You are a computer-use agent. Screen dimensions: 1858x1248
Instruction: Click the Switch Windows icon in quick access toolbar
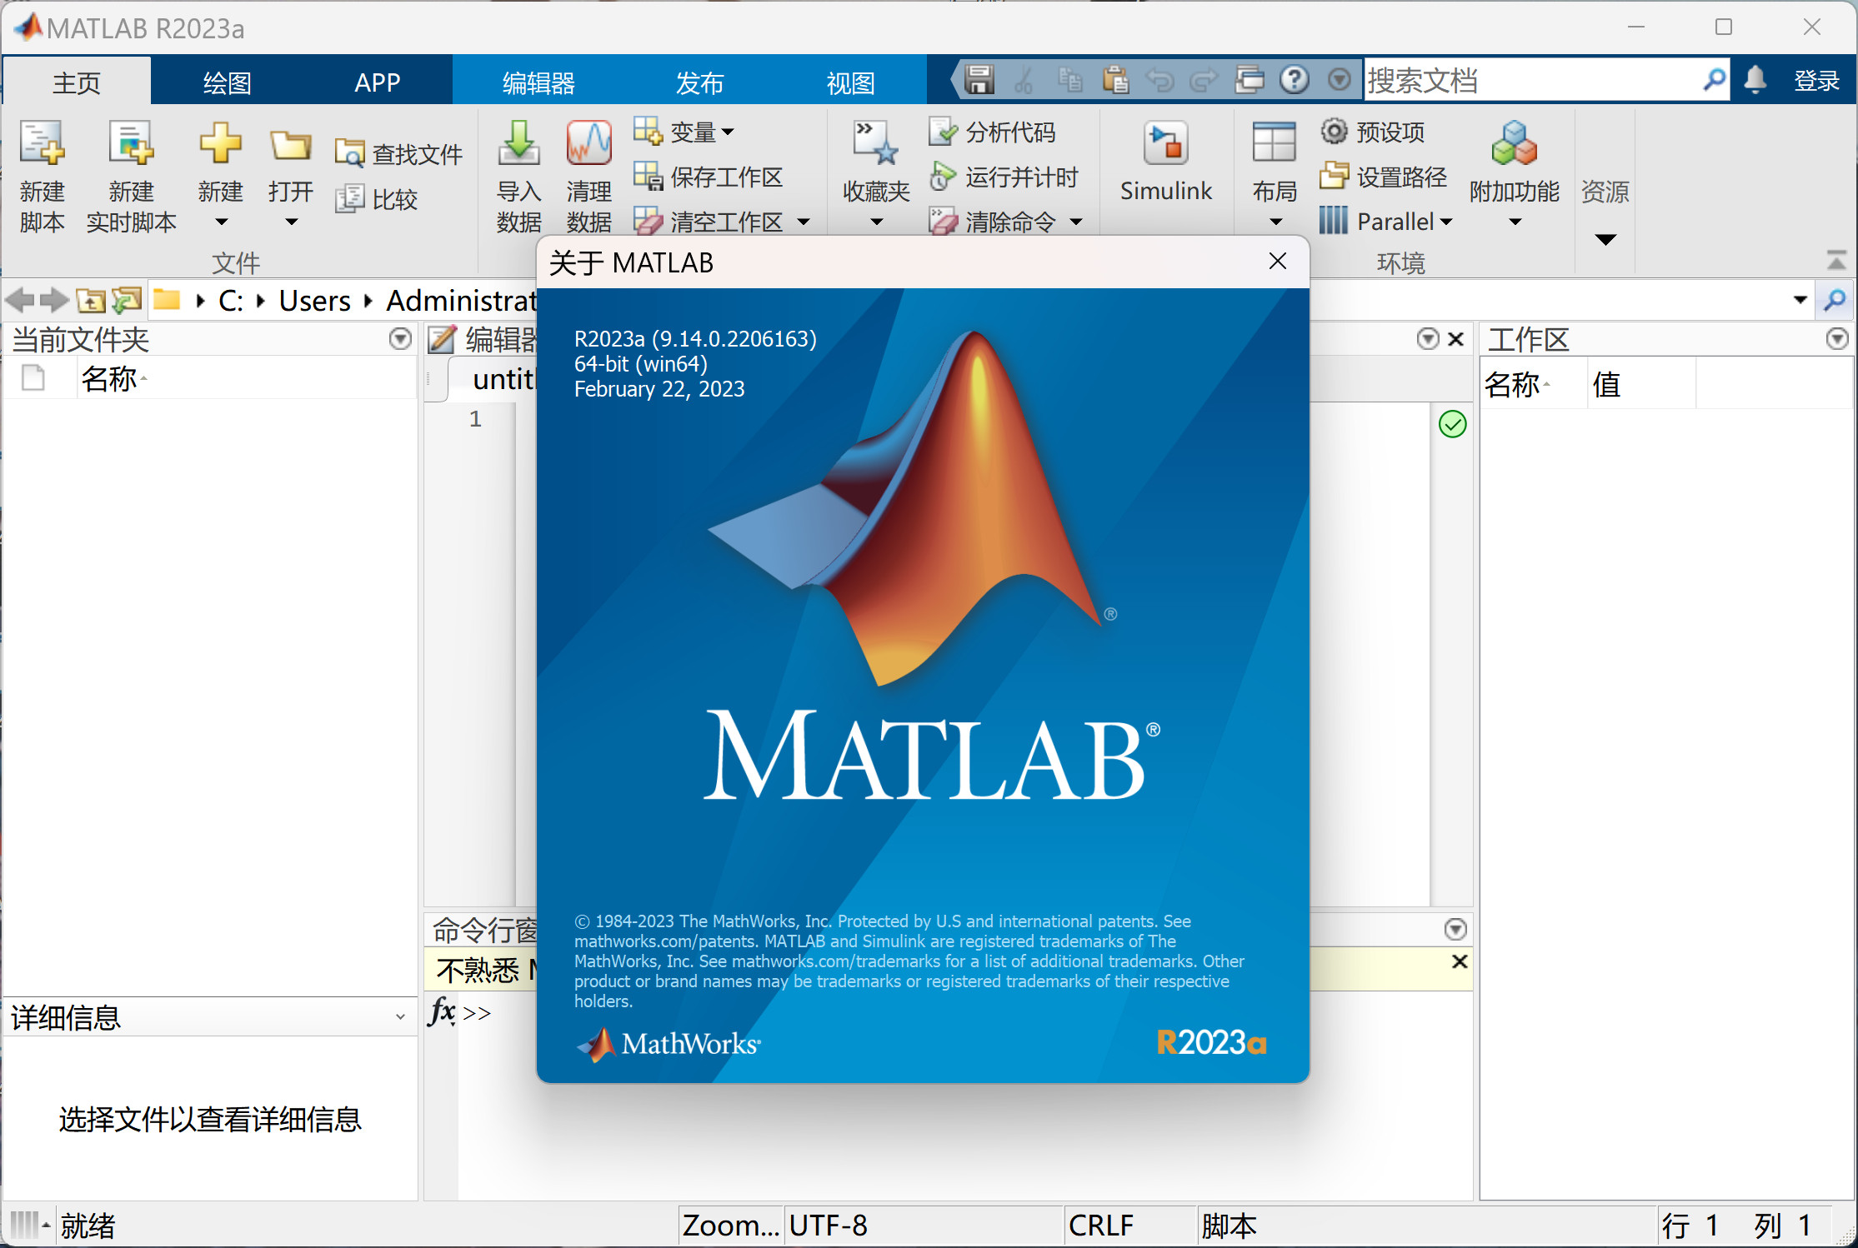coord(1250,80)
